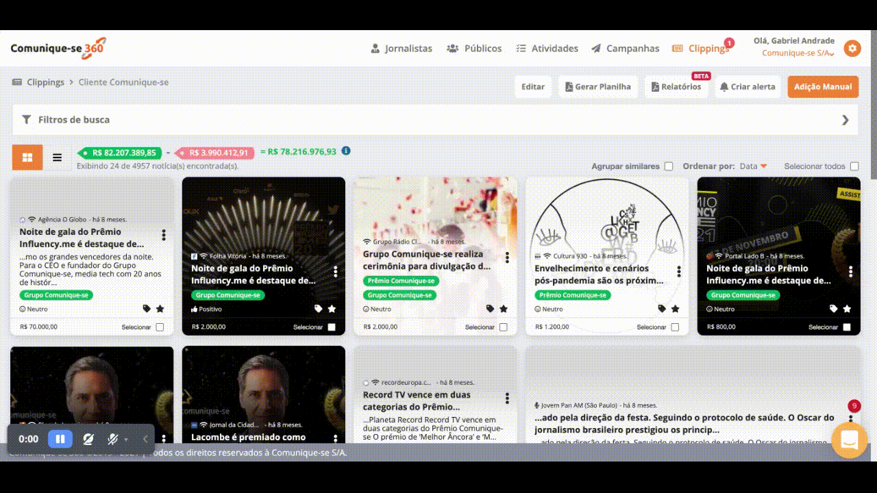Click the green R$ 82.207.389,85 value tag

pos(120,153)
